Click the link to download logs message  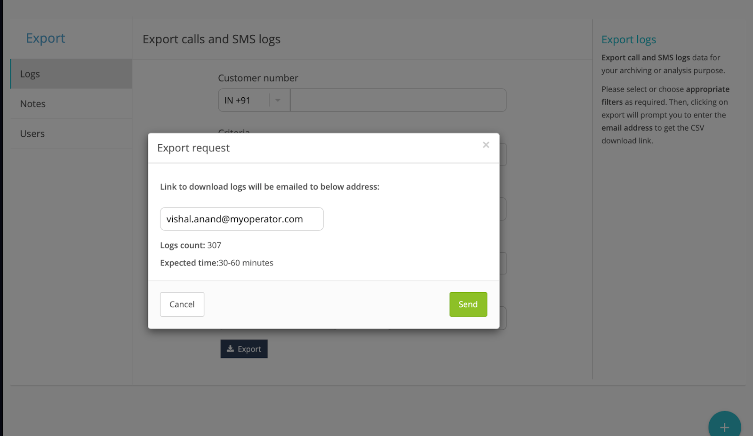(269, 187)
